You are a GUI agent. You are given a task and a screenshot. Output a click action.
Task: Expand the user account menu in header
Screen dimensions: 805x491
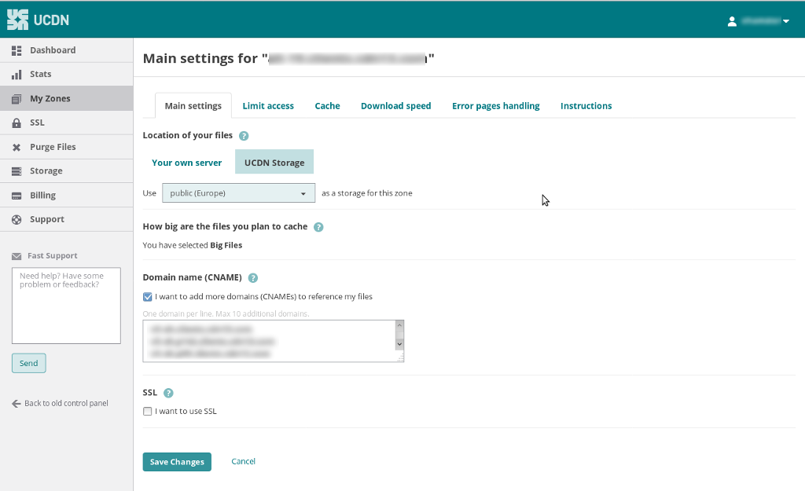point(759,21)
